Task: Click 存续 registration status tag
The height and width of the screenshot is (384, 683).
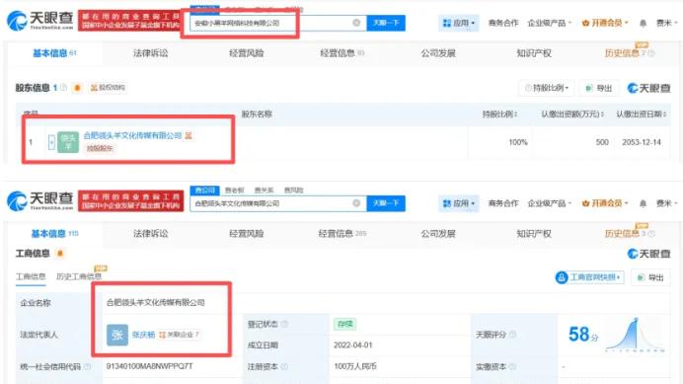Action: [x=344, y=324]
